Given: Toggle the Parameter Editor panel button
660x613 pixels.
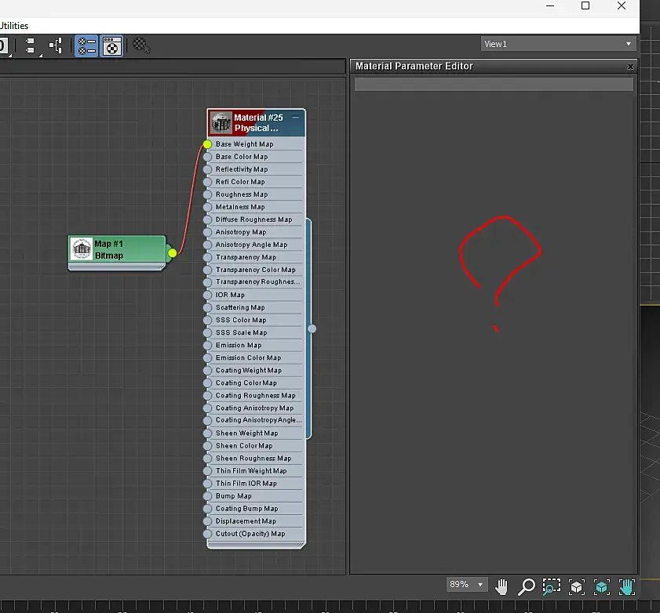Looking at the screenshot, I should click(112, 46).
